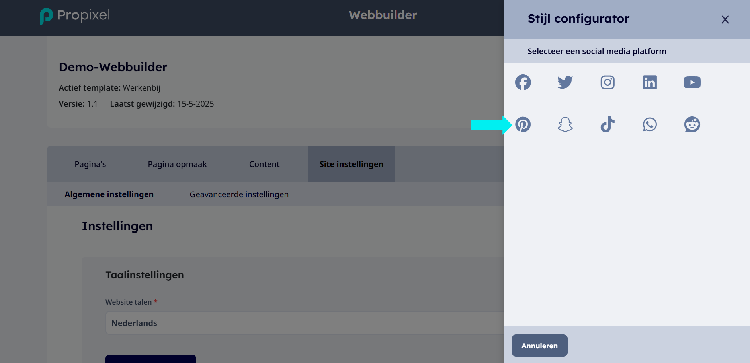Pick the Reddit icon
This screenshot has width=750, height=363.
click(x=692, y=124)
